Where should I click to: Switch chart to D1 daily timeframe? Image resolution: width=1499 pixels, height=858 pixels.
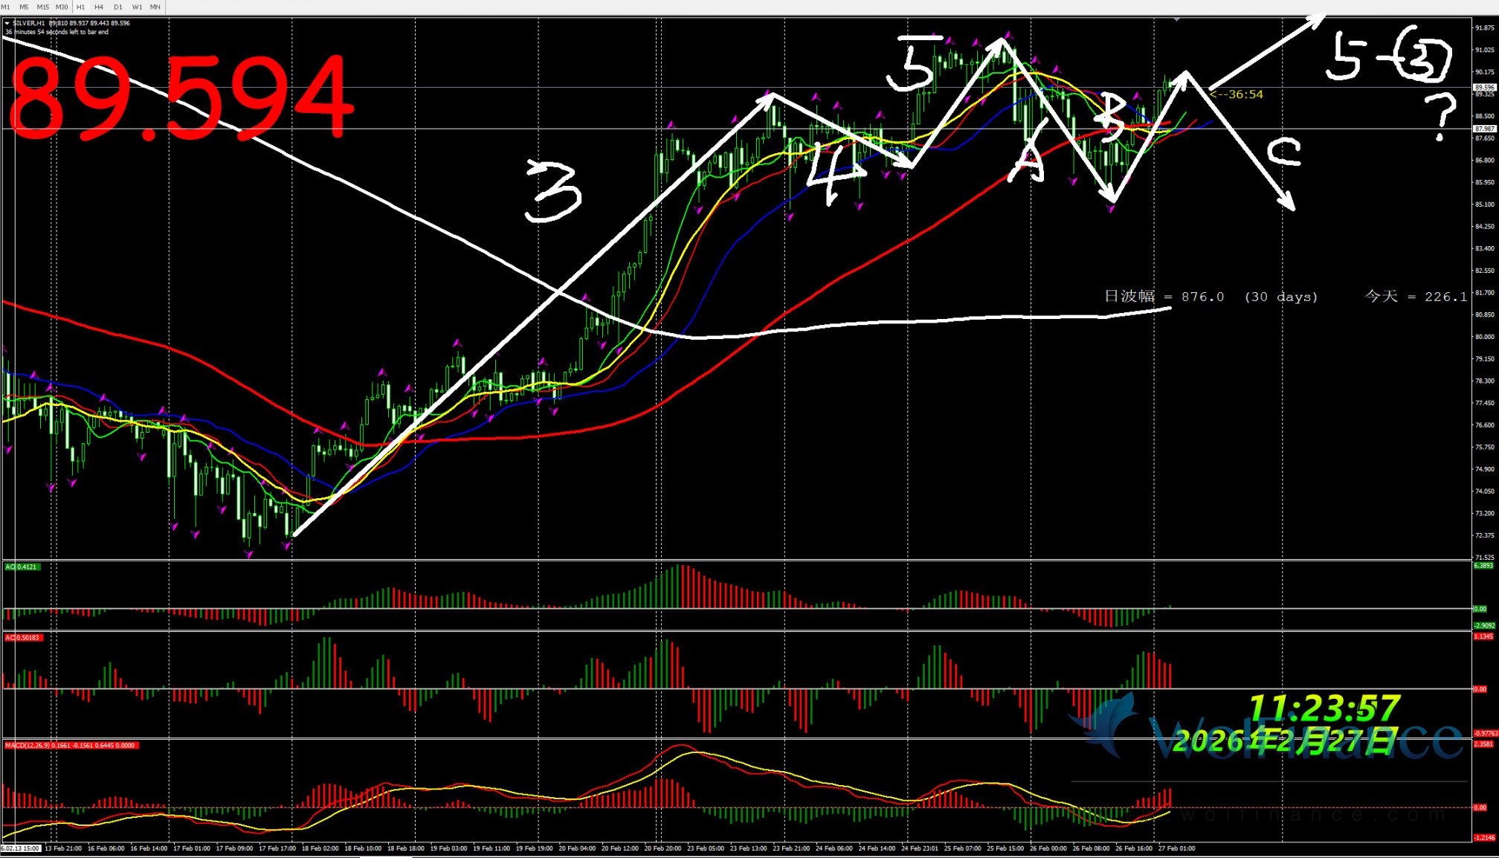pyautogui.click(x=118, y=7)
